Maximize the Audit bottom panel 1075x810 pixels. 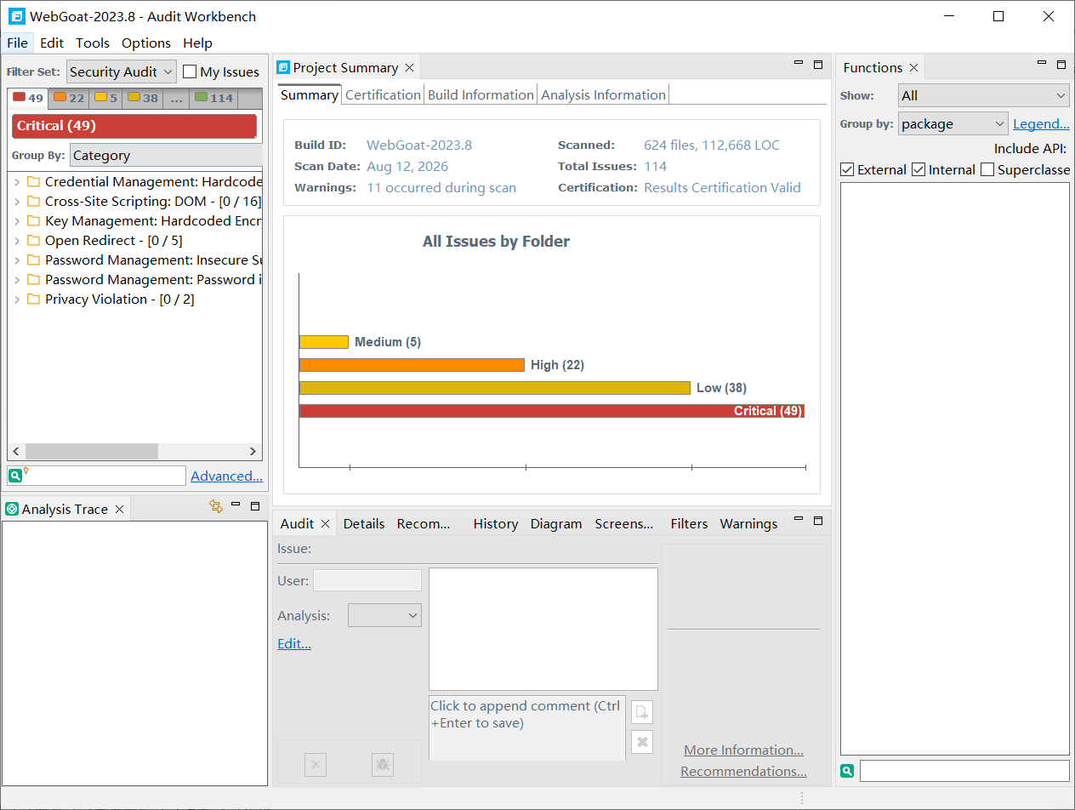click(818, 519)
